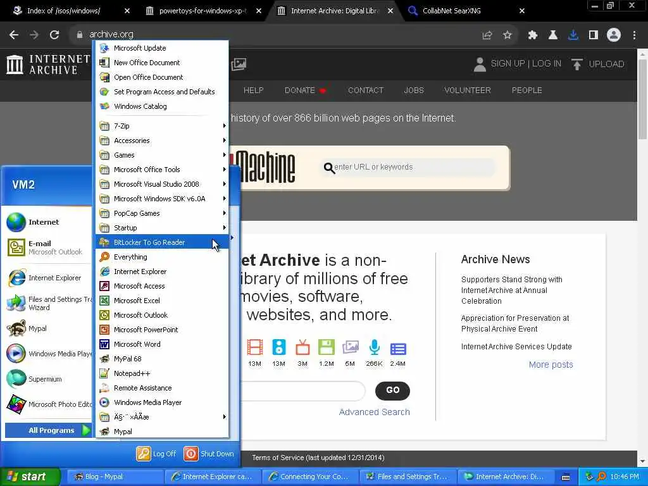This screenshot has height=486, width=648.
Task: Launch Everything search tool icon
Action: point(104,257)
